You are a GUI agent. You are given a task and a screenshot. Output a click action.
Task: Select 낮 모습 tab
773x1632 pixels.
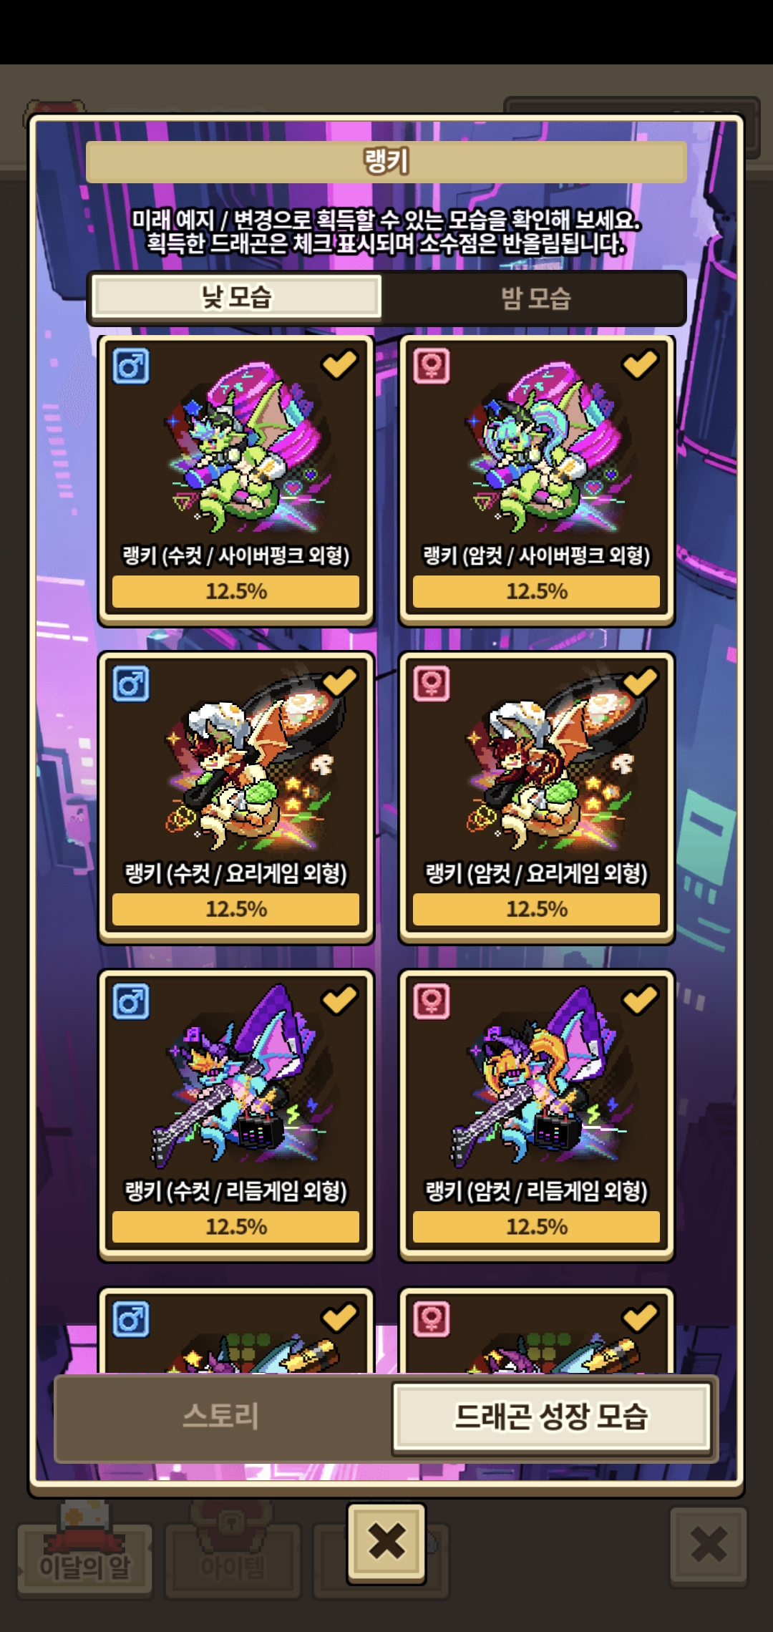[x=236, y=297]
